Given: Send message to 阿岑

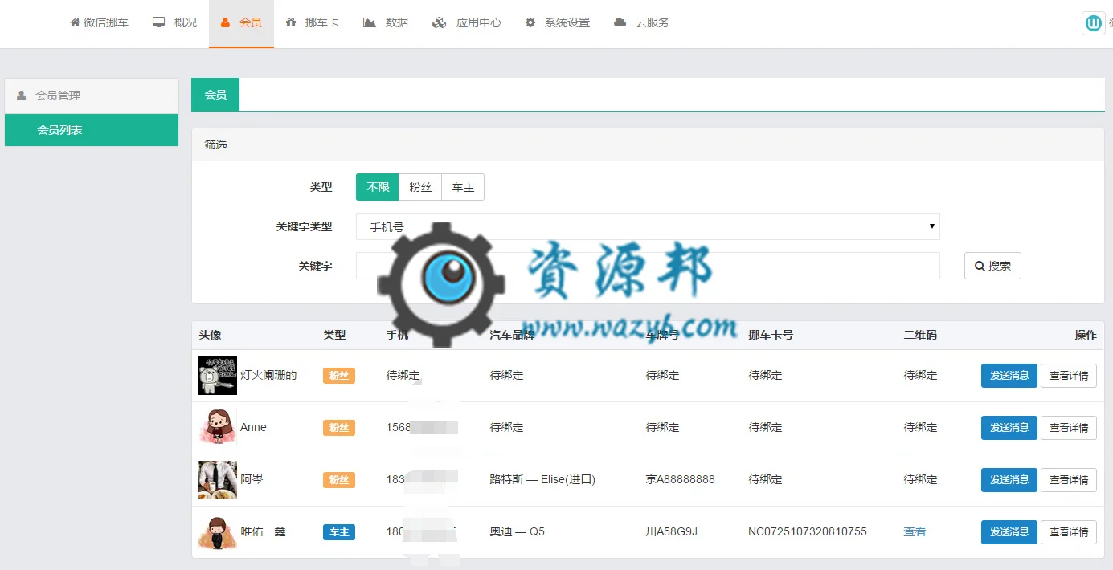Looking at the screenshot, I should click(x=1009, y=480).
